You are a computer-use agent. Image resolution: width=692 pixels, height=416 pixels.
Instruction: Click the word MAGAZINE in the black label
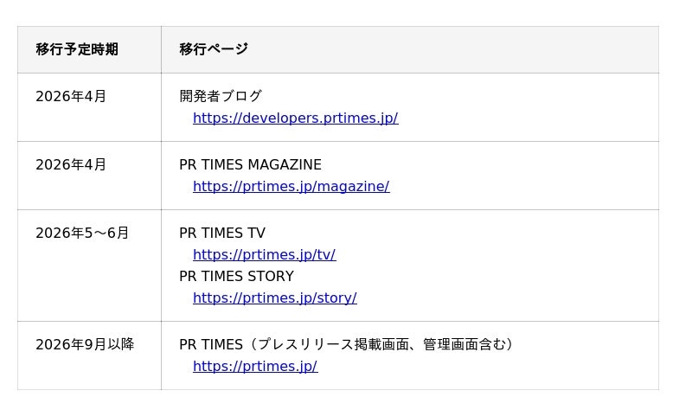pyautogui.click(x=285, y=165)
